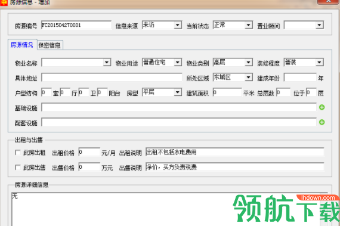The width and height of the screenshot is (340, 226).
Task: Click the 卫 count field
Action: 84,92
